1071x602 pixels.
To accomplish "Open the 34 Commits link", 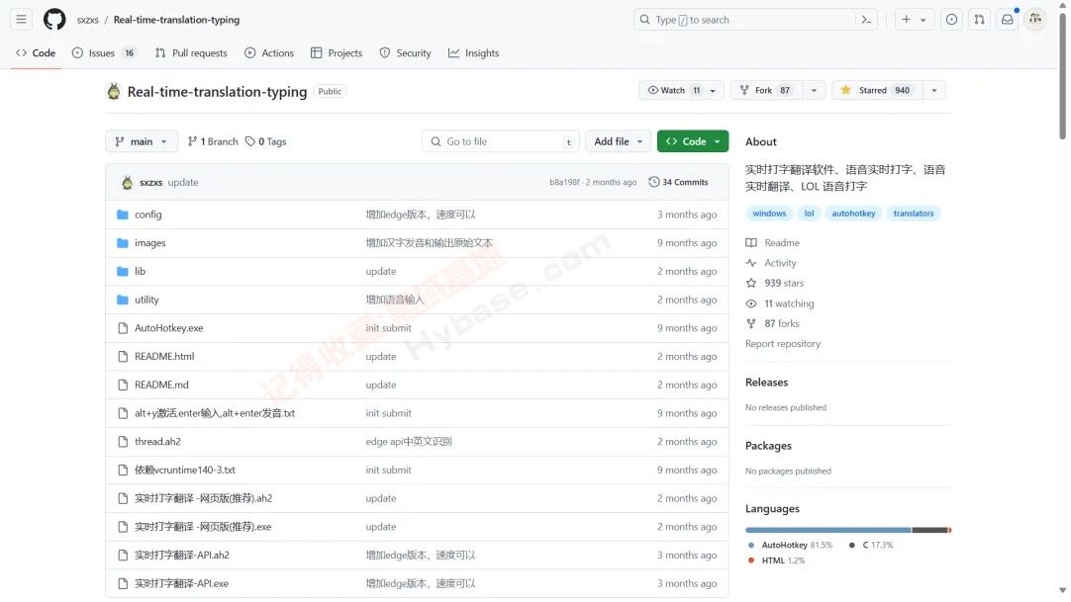I will click(x=678, y=182).
